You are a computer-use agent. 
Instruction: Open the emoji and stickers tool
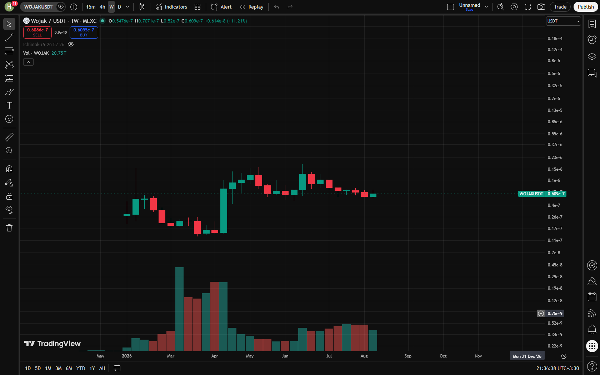(9, 119)
